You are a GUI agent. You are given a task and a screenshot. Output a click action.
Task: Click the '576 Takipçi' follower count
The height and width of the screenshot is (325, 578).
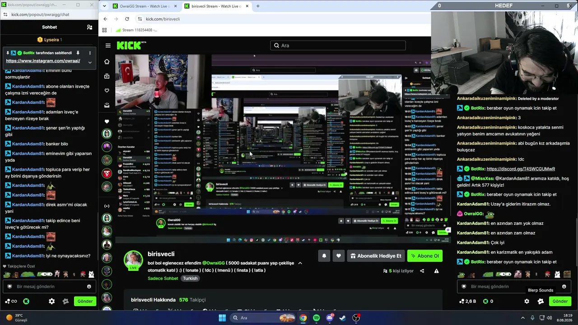click(192, 300)
